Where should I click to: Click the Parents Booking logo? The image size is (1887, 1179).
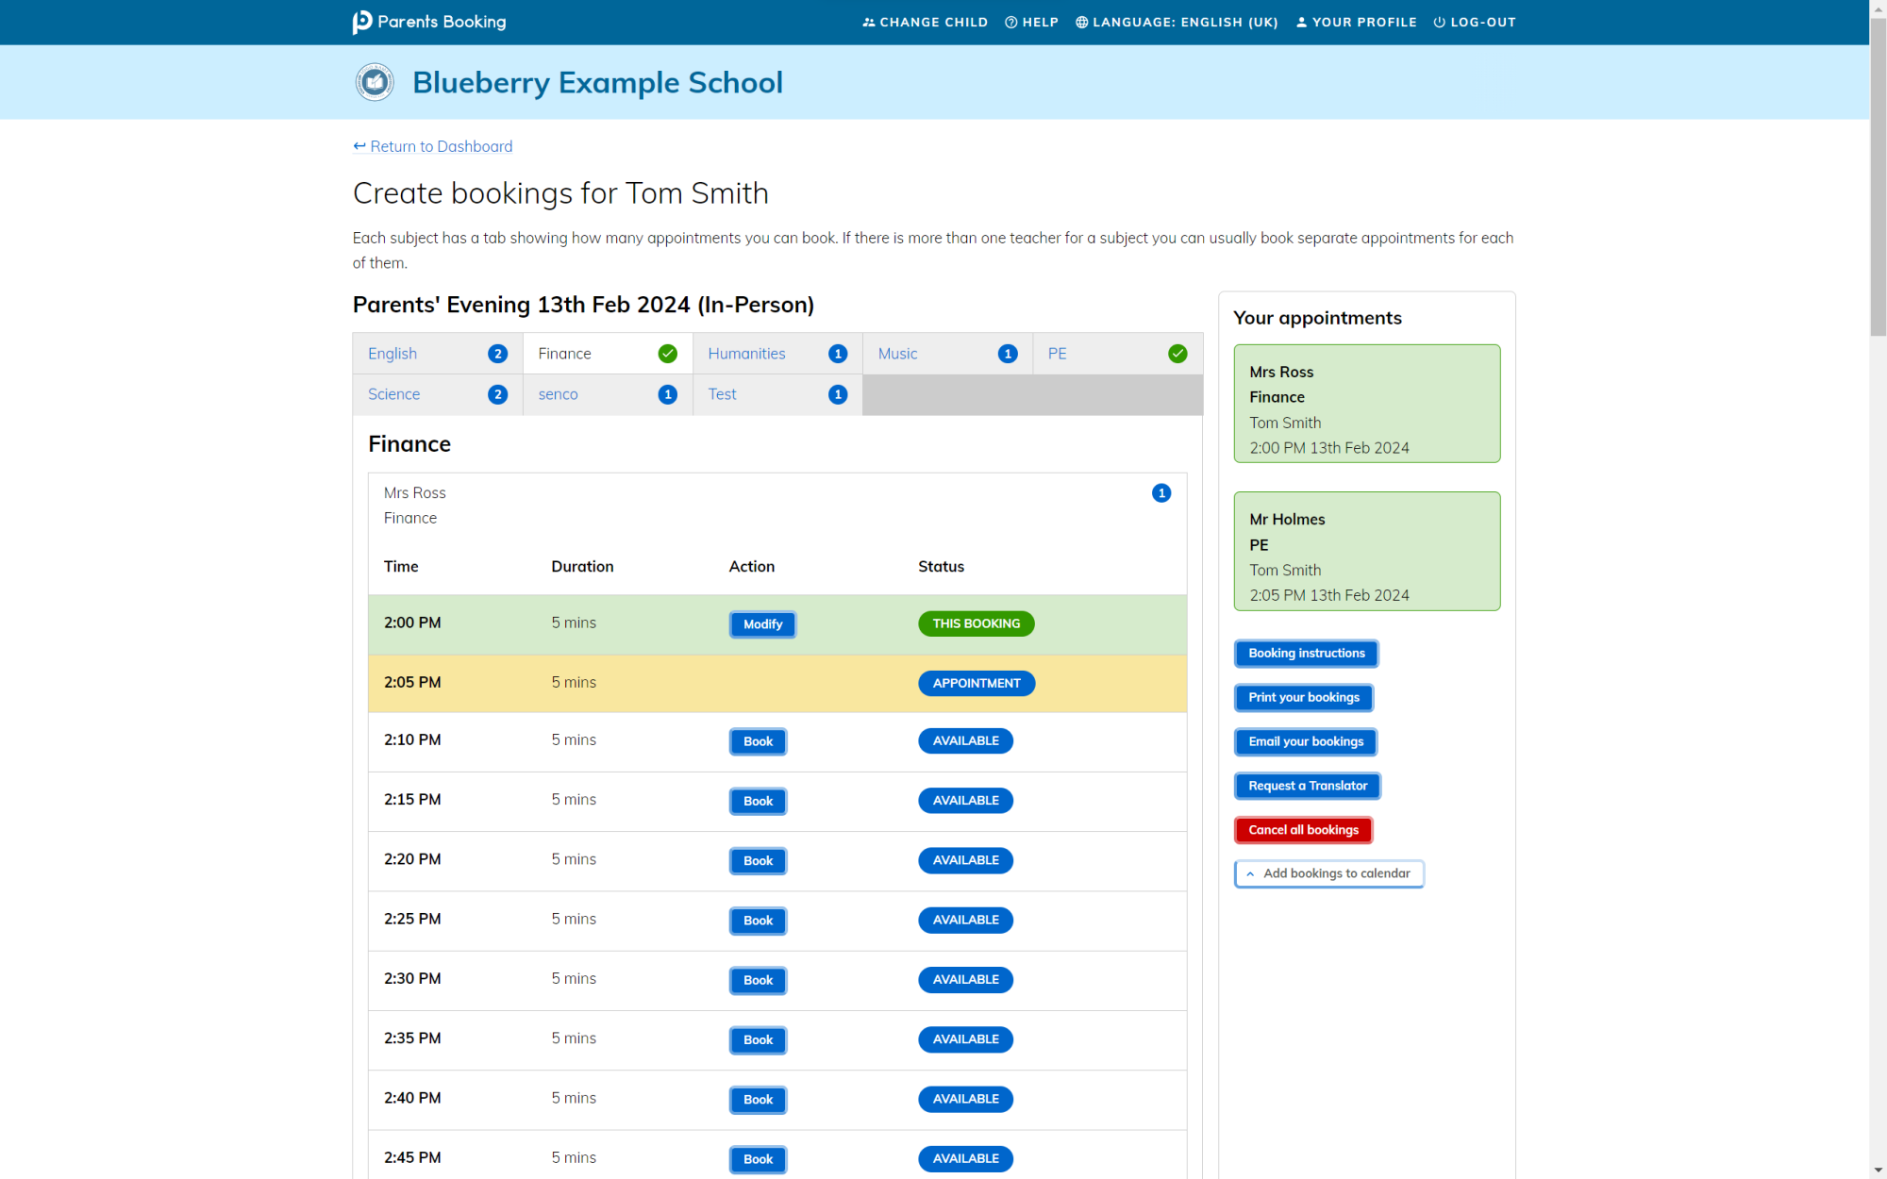point(429,22)
